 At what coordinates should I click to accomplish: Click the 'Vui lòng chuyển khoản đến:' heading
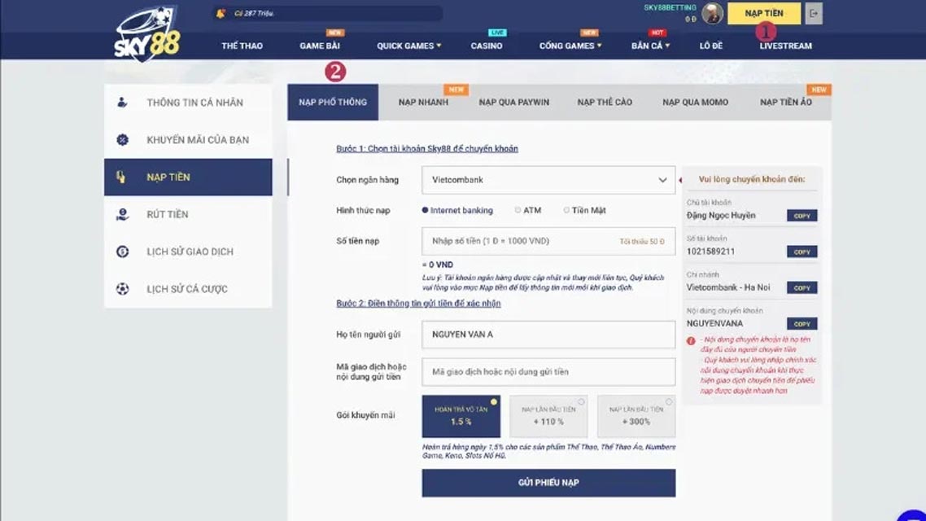click(x=751, y=179)
